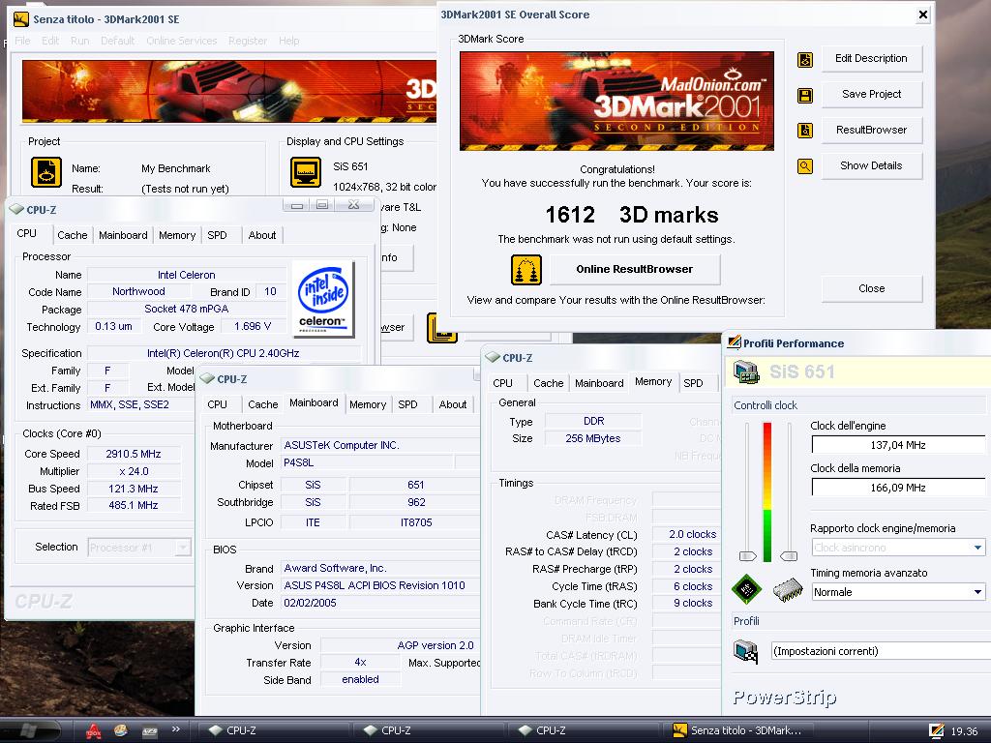Expand quick launch overflow chevron in taskbar
The image size is (991, 743).
[x=176, y=729]
